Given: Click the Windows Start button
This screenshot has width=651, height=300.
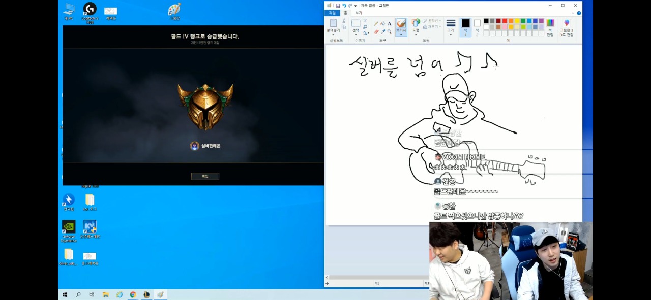Looking at the screenshot, I should 65,294.
